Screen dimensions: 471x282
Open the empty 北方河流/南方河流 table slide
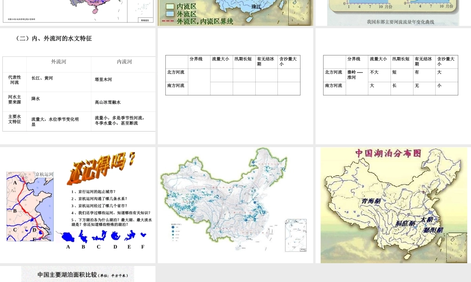(235, 86)
